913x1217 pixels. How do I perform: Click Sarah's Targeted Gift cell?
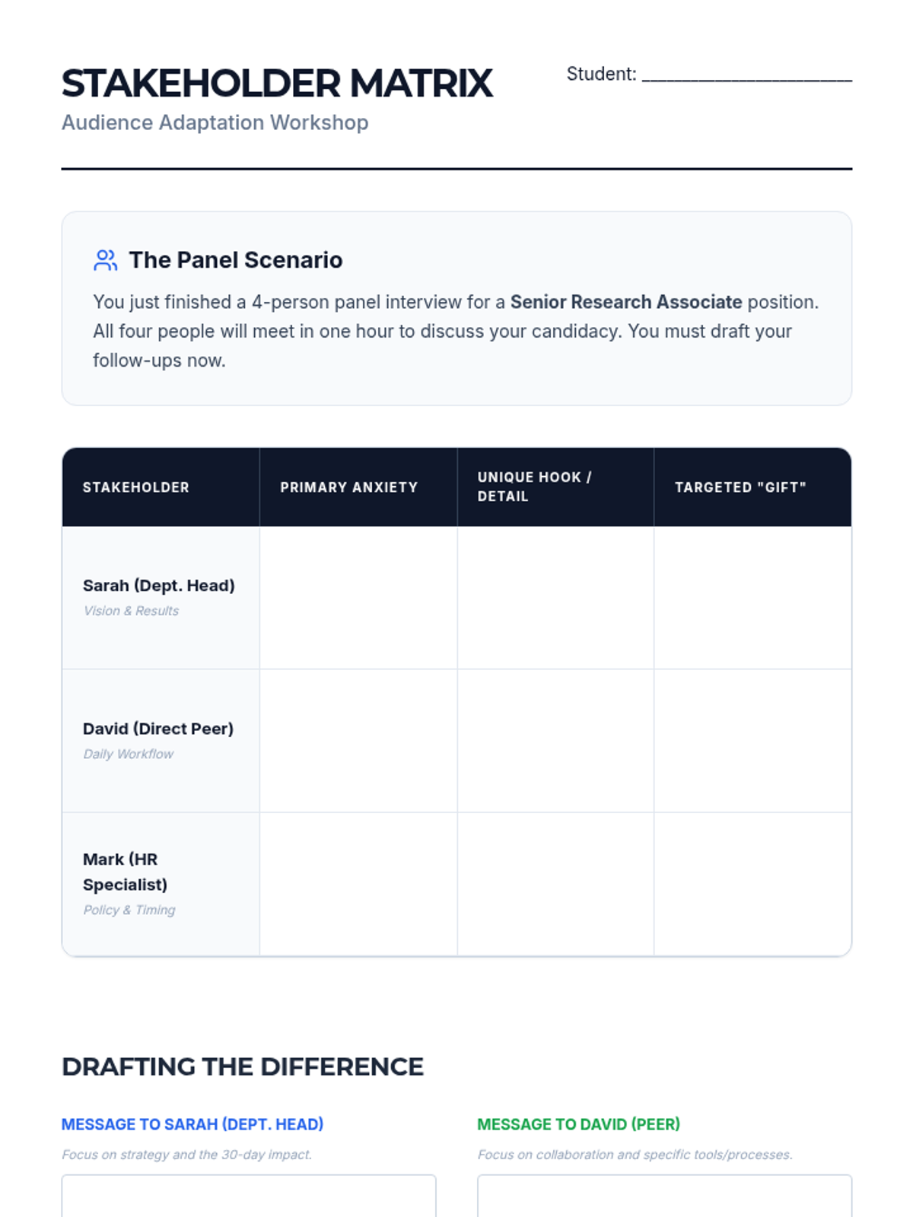[x=752, y=598]
